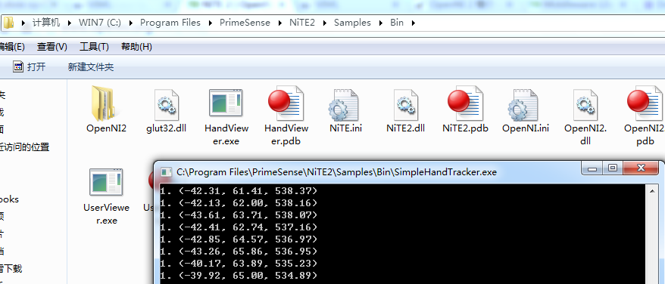Expand dropdown arrow after PrimeSense breadcrumb

(280, 23)
